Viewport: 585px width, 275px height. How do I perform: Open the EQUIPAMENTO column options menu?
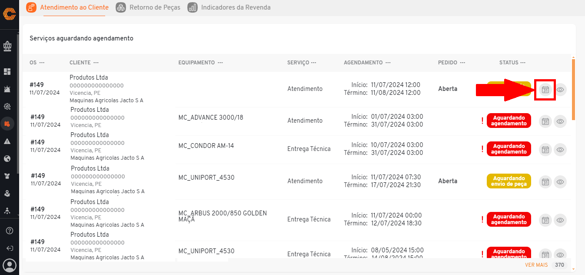pos(220,63)
